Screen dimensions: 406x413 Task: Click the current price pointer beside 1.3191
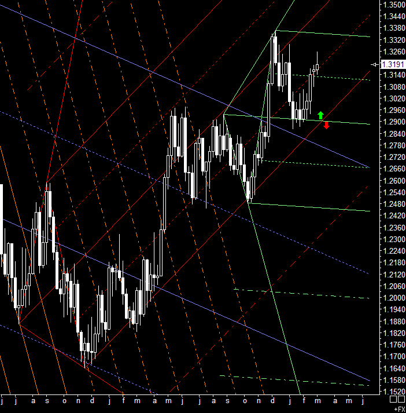pos(374,64)
